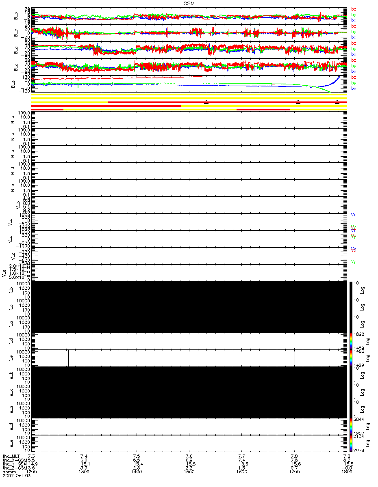Click the blue bx legend of B_e panel
This screenshot has width=378, height=487.
coord(354,88)
